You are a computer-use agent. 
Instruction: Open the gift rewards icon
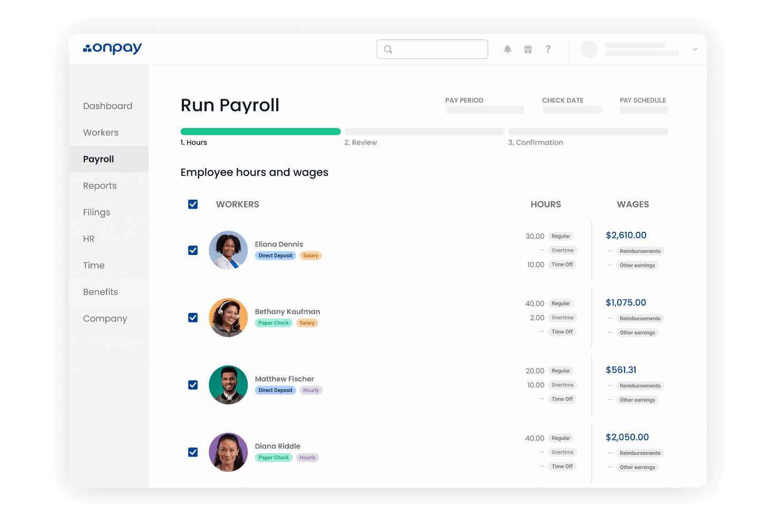(528, 49)
